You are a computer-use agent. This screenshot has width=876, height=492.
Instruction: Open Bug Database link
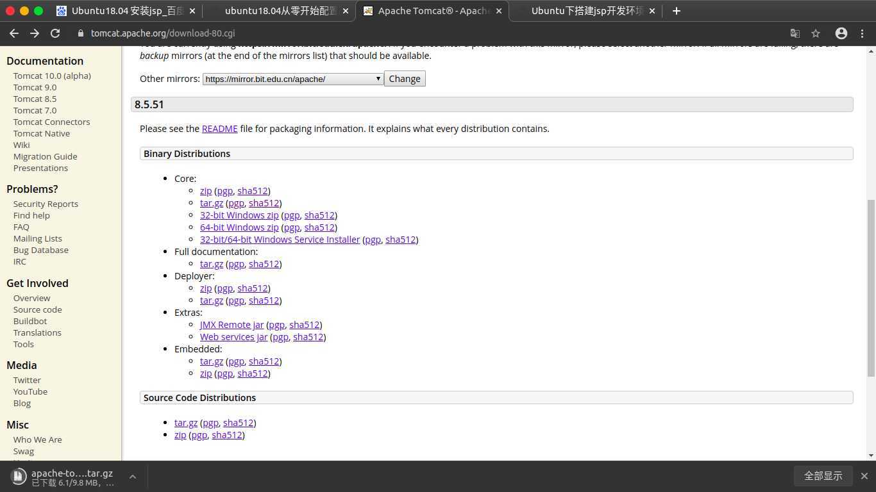(41, 250)
